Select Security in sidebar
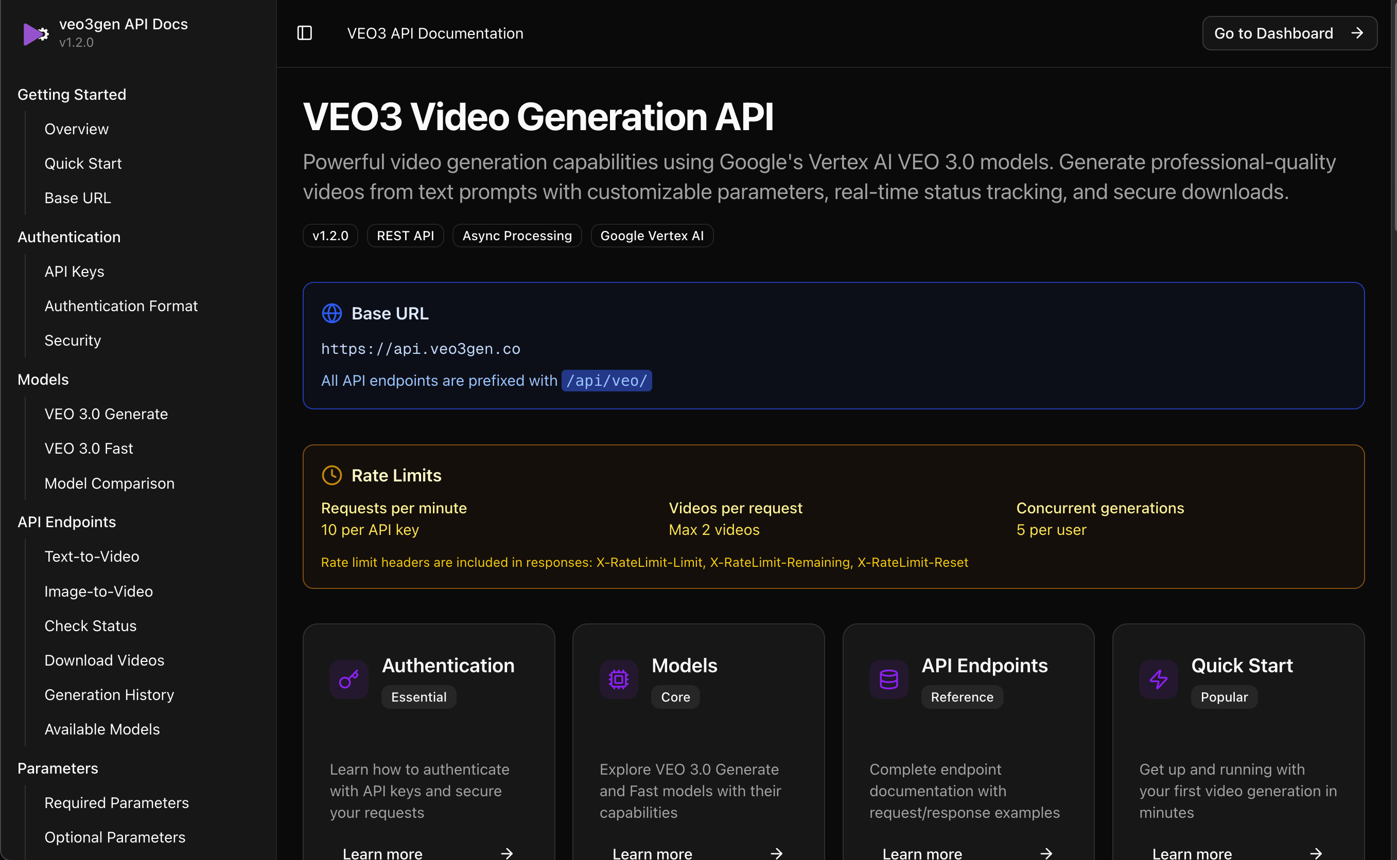This screenshot has width=1397, height=860. coord(72,340)
